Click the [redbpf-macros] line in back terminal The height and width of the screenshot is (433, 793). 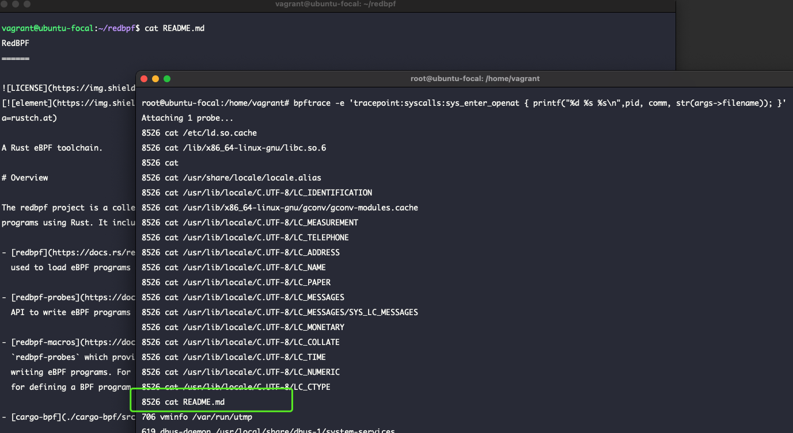coord(69,342)
